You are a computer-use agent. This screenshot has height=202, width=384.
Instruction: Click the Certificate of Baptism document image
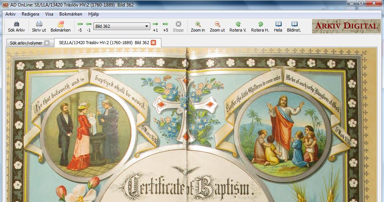click(x=192, y=125)
